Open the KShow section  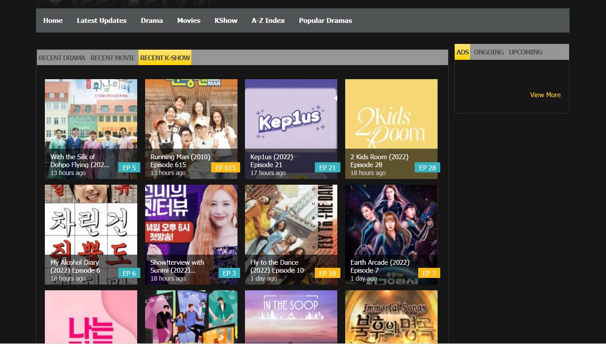[226, 21]
